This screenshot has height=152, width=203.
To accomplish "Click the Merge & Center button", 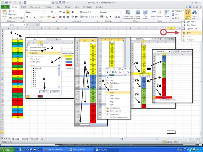I will point(89,17).
